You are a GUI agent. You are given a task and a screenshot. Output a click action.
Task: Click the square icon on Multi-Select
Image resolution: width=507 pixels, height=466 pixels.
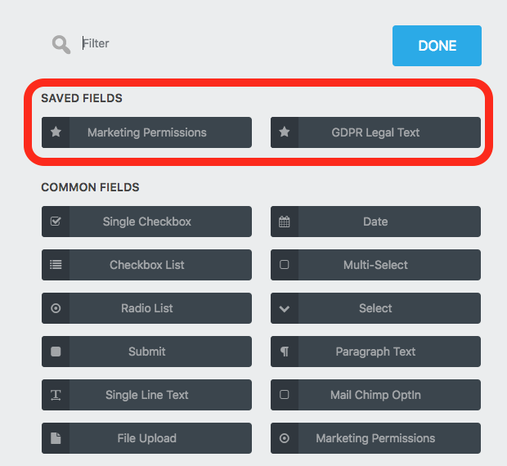[285, 265]
